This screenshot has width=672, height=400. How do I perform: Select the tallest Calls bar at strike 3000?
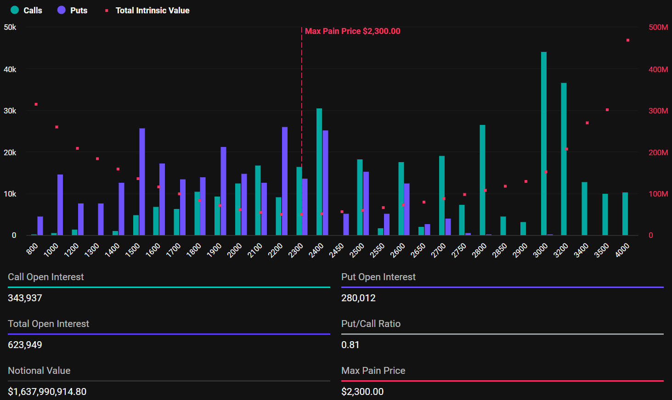tap(544, 143)
